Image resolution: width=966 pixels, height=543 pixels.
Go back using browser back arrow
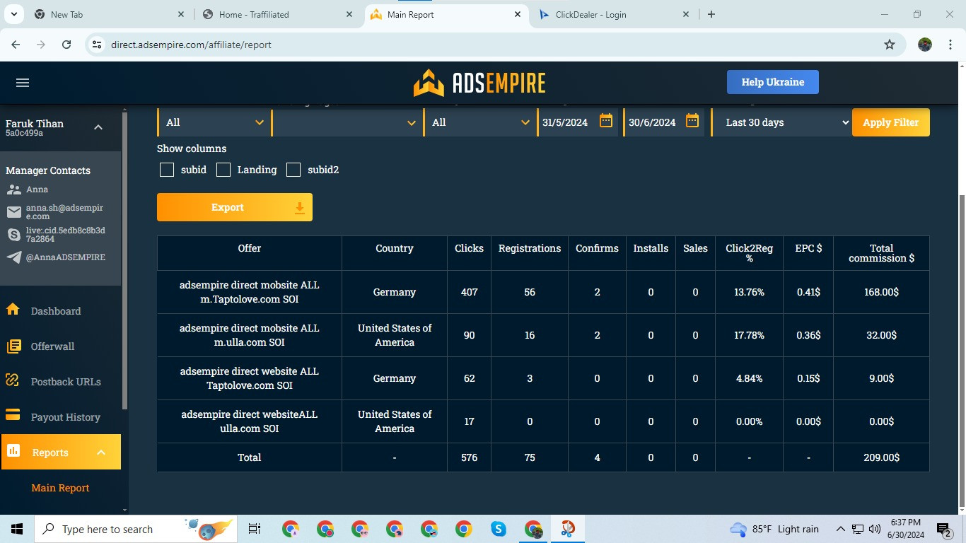[x=16, y=45]
